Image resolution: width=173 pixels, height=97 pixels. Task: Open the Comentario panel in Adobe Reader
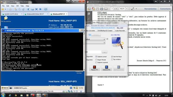pos(165,9)
